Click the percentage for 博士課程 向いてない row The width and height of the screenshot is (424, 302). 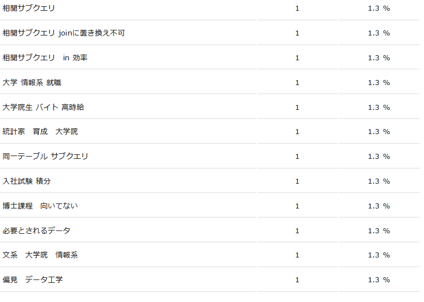click(379, 206)
